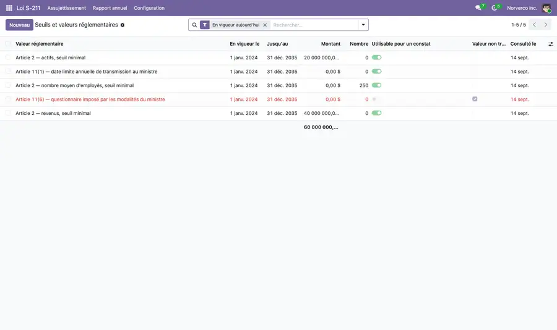Click the Nombre value 250

(364, 85)
